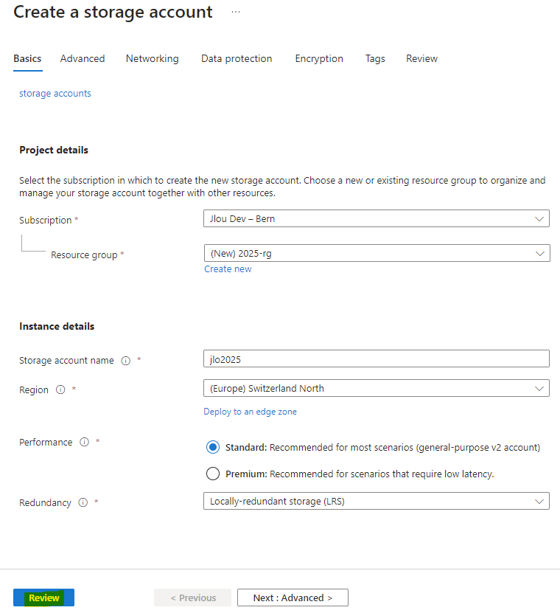Screen dimensions: 560x613
Task: Click the Storage account name input field
Action: click(377, 359)
